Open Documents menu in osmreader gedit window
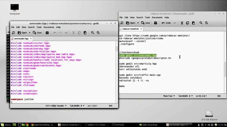 tap(49, 27)
